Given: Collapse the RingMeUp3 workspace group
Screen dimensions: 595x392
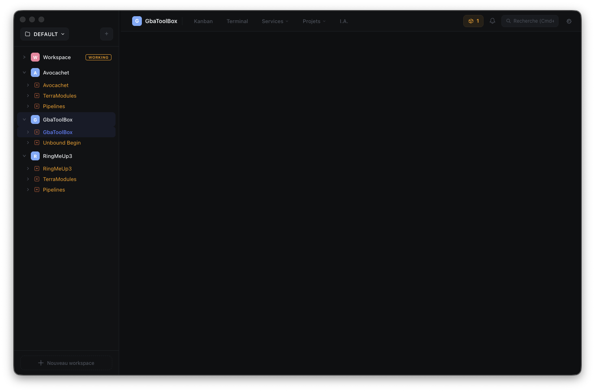Looking at the screenshot, I should point(24,156).
